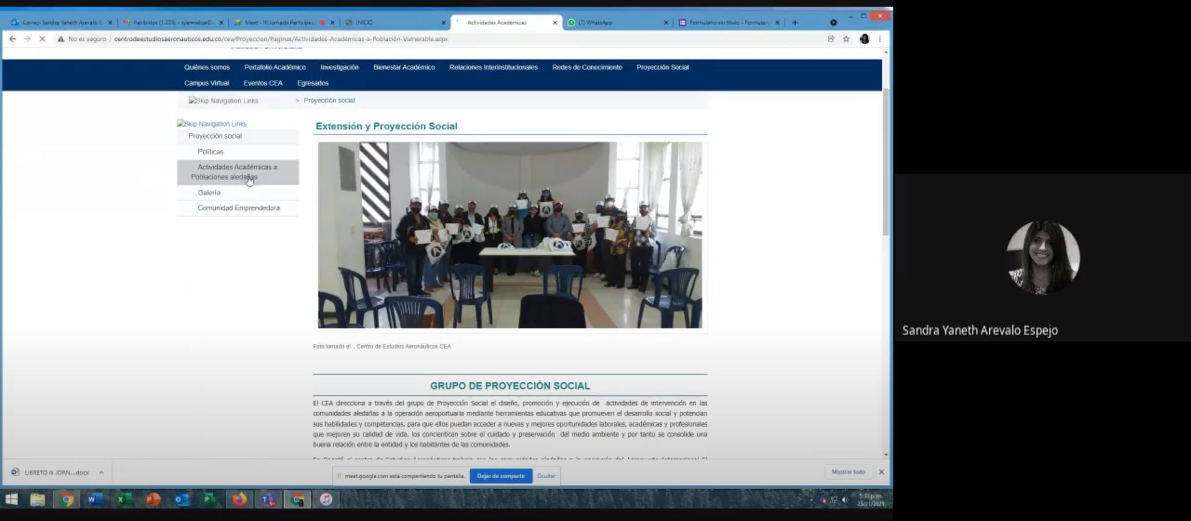The image size is (1191, 521).
Task: Open Word from the taskbar
Action: (x=95, y=499)
